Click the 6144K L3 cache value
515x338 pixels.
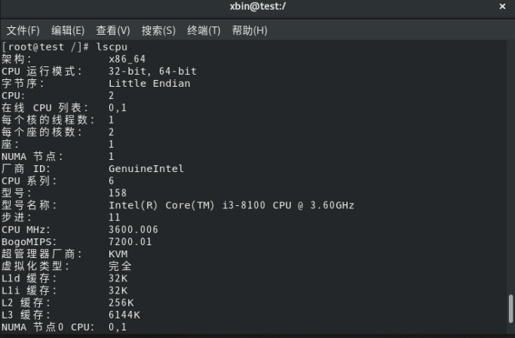[124, 315]
